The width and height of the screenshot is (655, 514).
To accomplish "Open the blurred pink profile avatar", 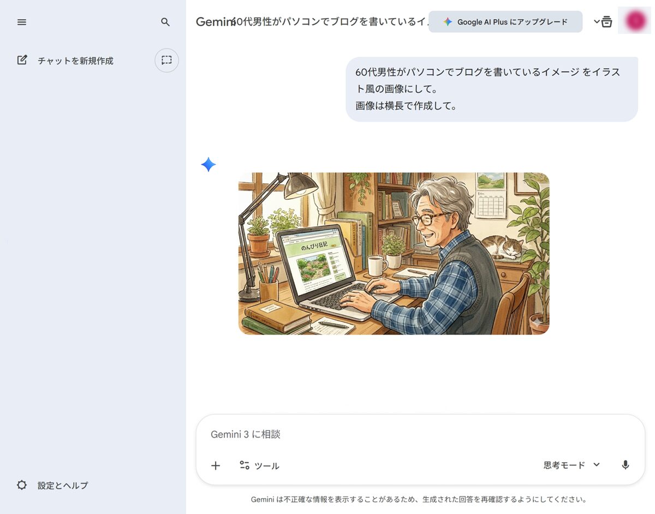I will coord(635,21).
